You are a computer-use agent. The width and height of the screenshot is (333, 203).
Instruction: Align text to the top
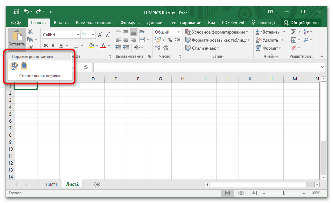118,31
